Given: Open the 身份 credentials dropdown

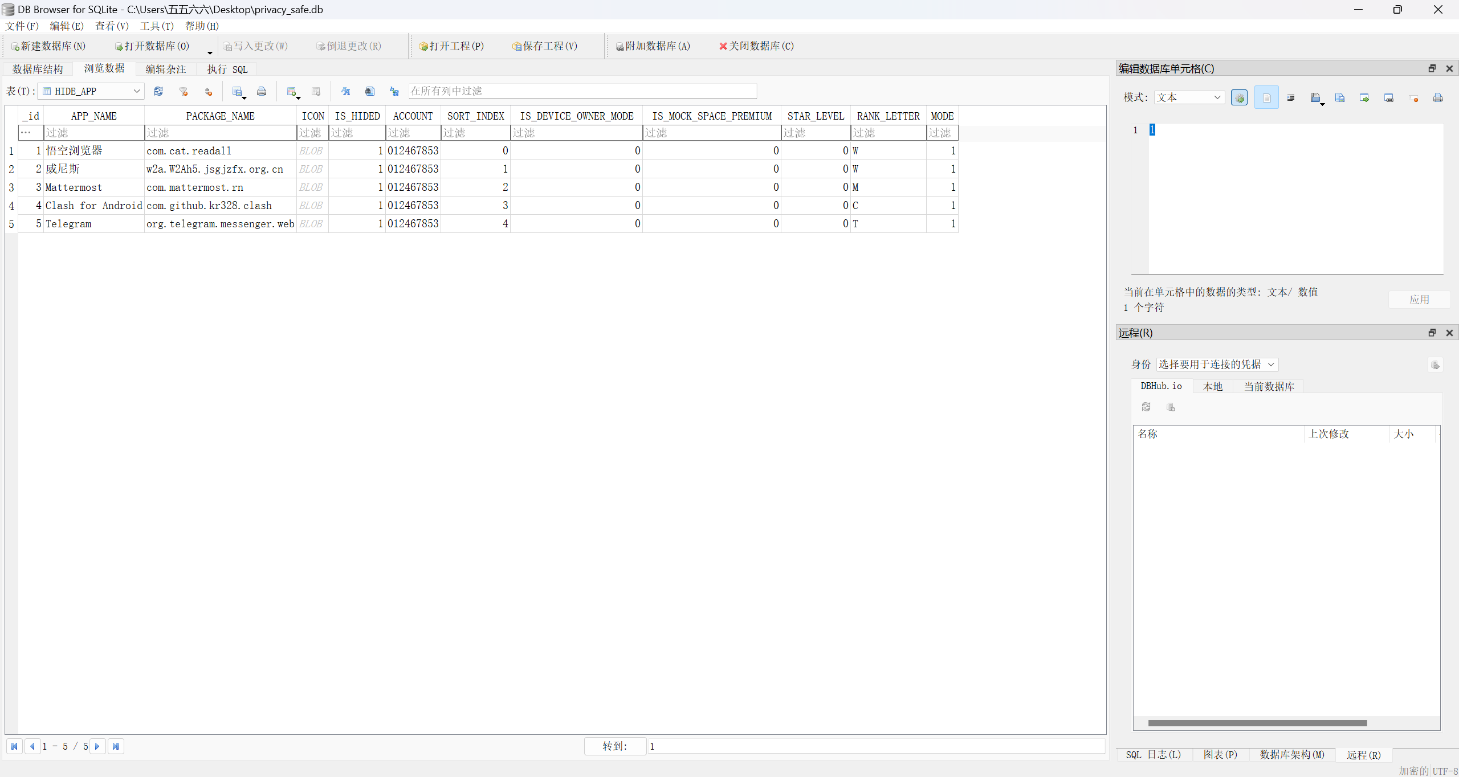Looking at the screenshot, I should (1217, 365).
